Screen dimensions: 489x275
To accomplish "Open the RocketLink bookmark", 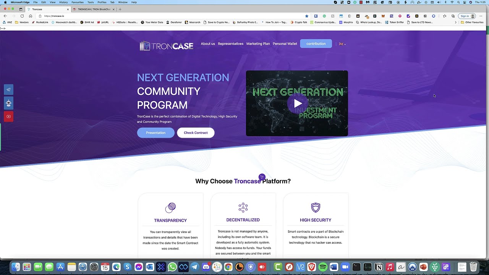I will pos(40,22).
